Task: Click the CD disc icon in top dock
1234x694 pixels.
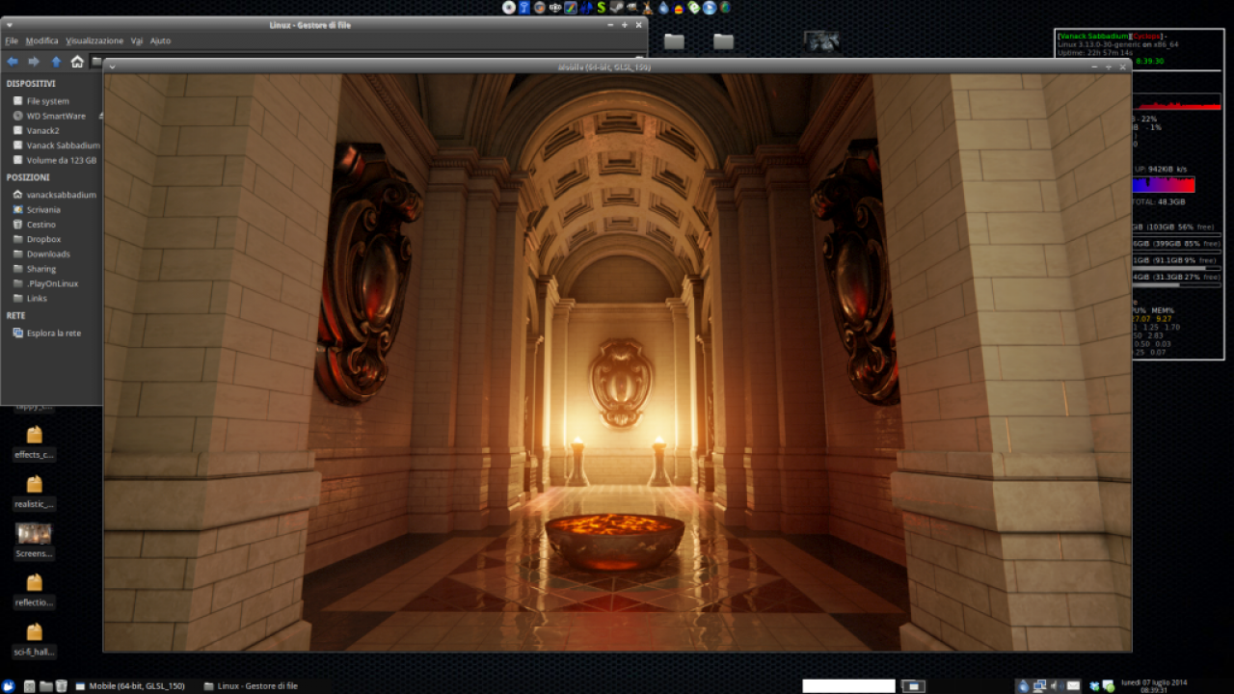Action: pyautogui.click(x=509, y=8)
